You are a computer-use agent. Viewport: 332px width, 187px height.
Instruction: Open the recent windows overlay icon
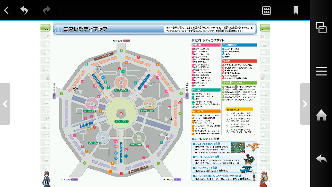tap(321, 28)
